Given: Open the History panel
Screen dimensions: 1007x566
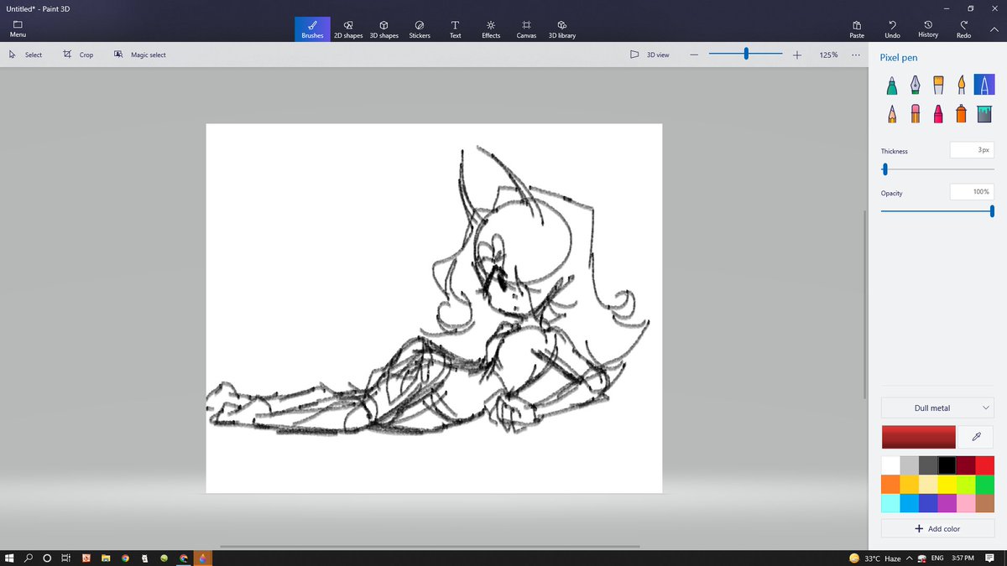Looking at the screenshot, I should tap(928, 29).
